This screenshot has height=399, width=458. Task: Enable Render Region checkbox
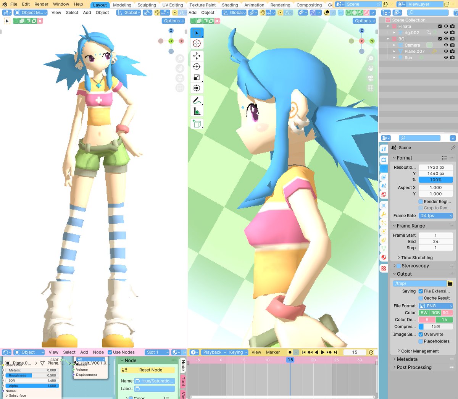[x=421, y=202]
